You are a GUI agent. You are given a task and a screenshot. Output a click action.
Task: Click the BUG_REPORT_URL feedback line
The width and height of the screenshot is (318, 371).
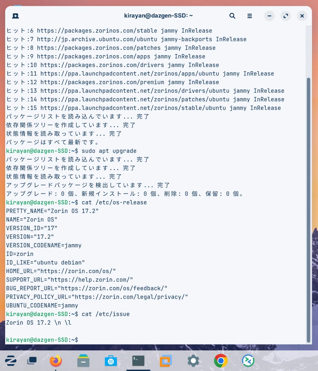coord(87,288)
